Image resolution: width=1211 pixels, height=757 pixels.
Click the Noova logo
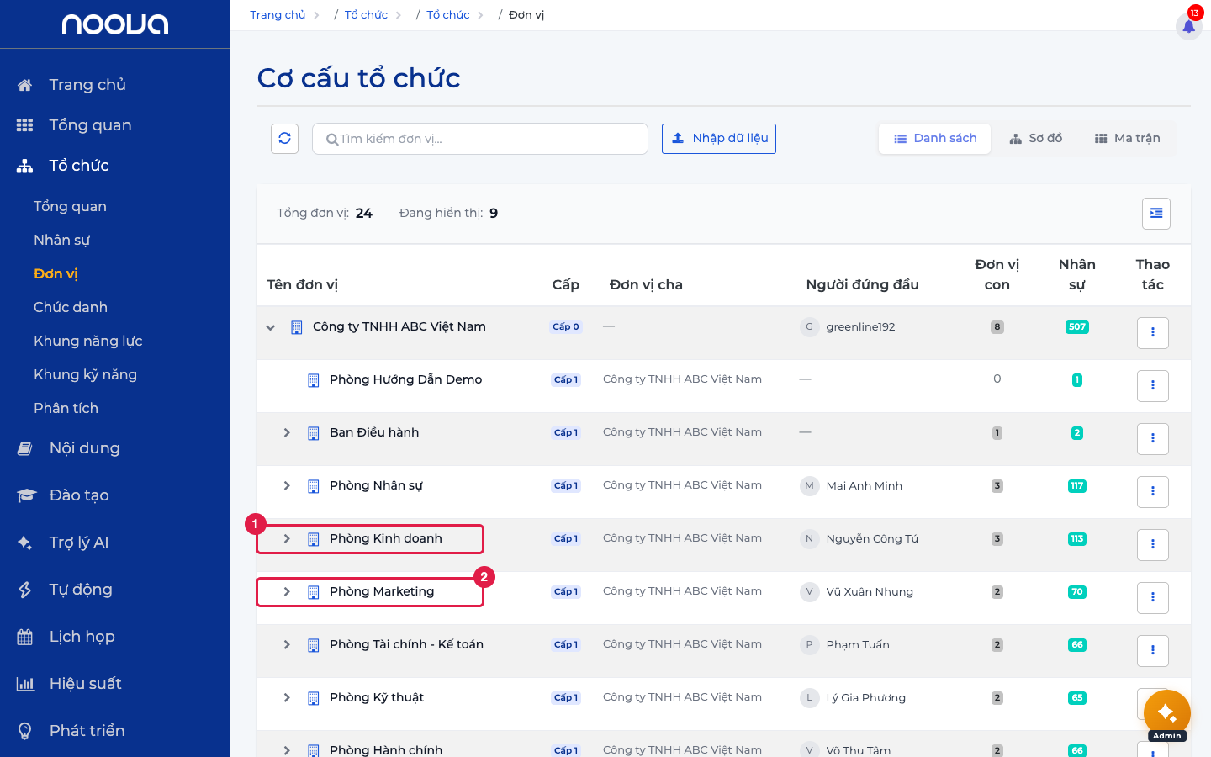coord(115,24)
